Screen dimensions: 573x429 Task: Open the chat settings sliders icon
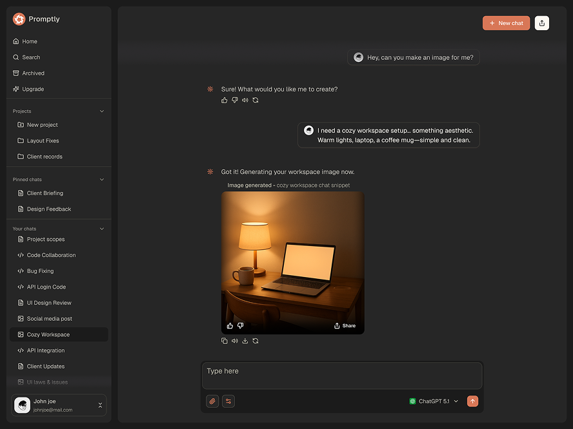[228, 401]
